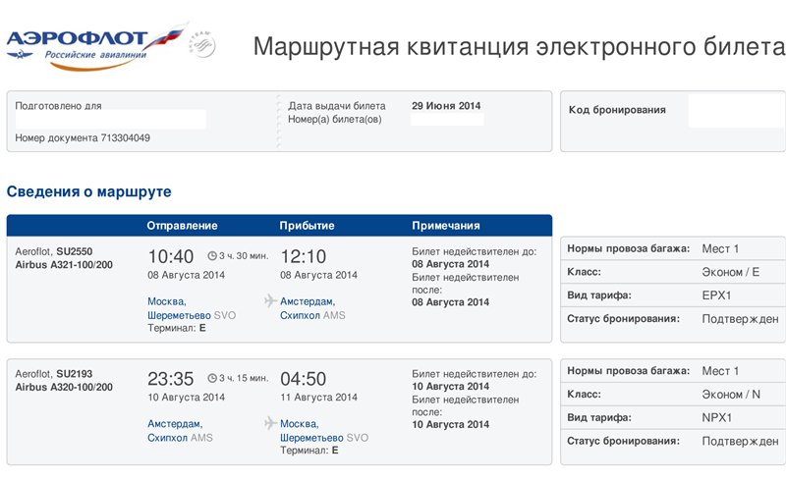This screenshot has width=786, height=481.
Task: Click the Примечания column header
Action: click(x=446, y=226)
